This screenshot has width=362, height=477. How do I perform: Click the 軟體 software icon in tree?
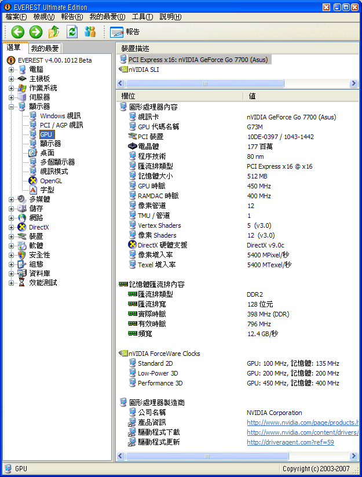tap(22, 246)
